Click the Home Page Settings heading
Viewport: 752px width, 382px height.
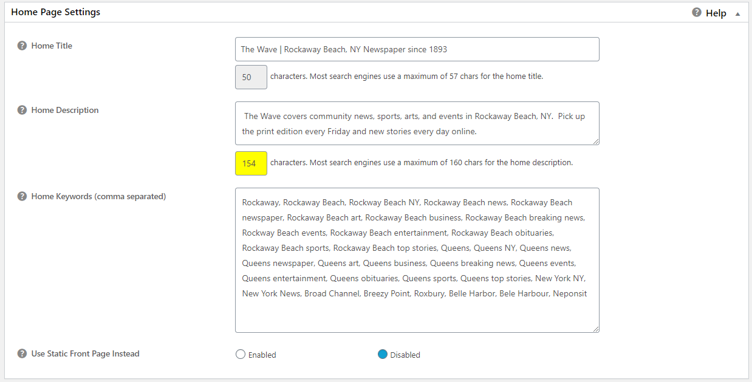[56, 12]
